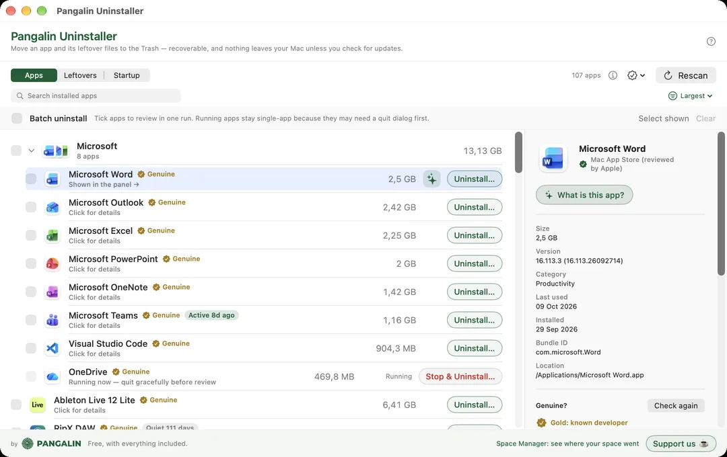This screenshot has width=727, height=457.
Task: Tick the Microsoft Word checkbox
Action: 31,179
